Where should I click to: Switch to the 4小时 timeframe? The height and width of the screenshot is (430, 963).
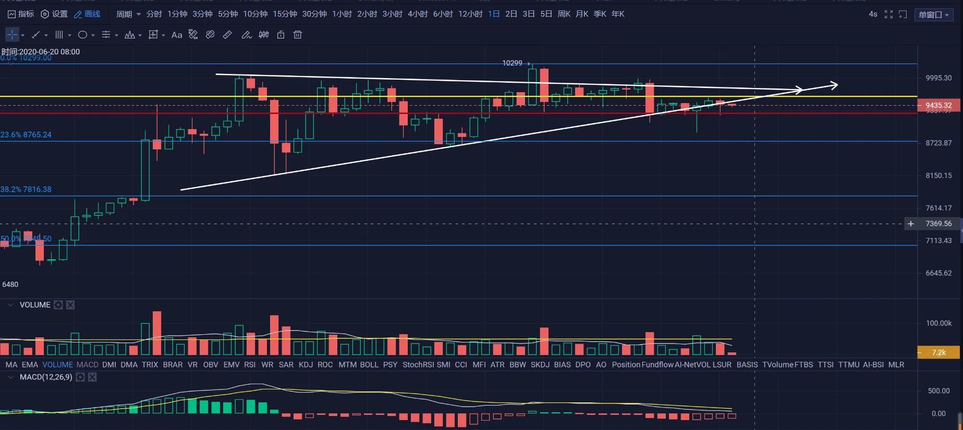(417, 14)
